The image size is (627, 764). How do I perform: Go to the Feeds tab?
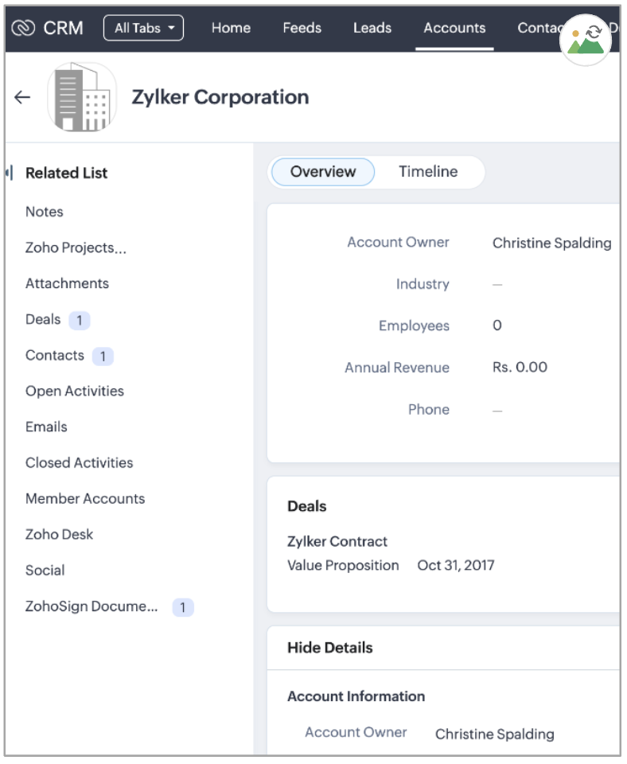click(302, 28)
